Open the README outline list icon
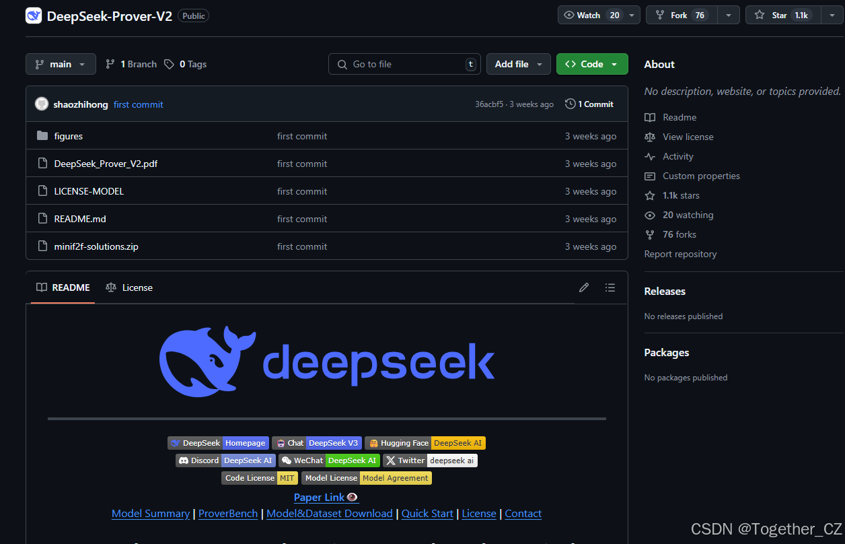 tap(610, 287)
